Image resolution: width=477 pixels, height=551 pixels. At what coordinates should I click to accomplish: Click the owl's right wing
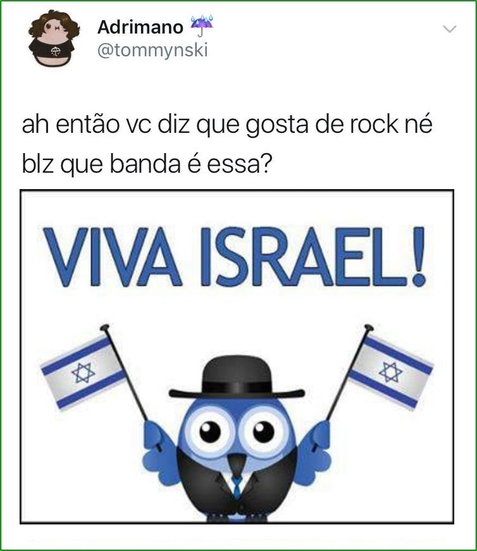coord(314,454)
